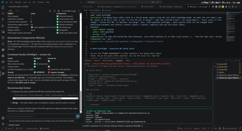This screenshot has height=131, width=242.
Task: Click the breadcrumb 'skills' folder
Action: (x=86, y=10)
